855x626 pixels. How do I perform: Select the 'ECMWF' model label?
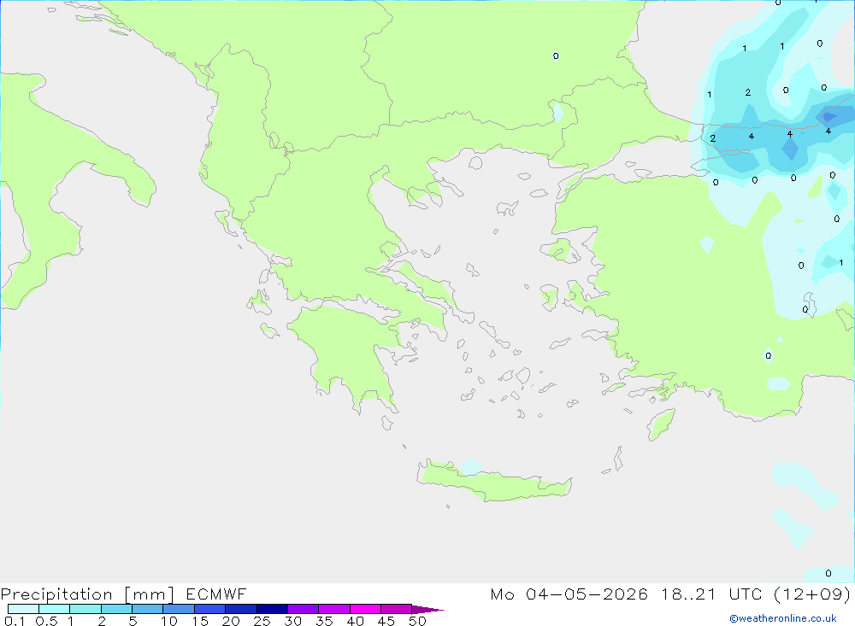tap(216, 594)
